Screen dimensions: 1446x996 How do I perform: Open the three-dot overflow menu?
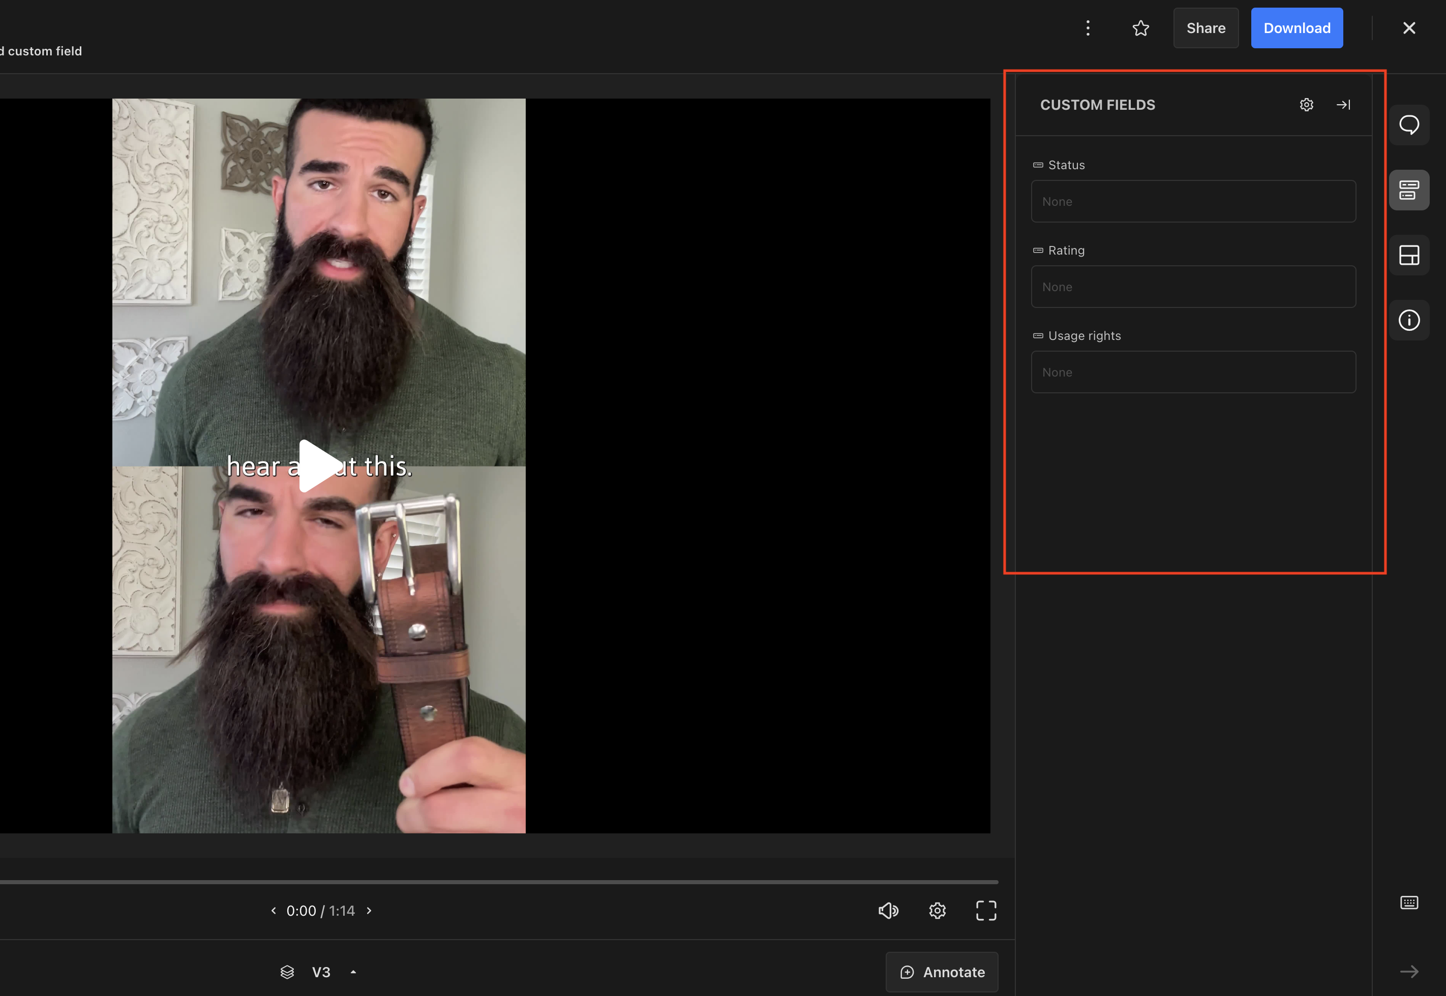coord(1088,27)
